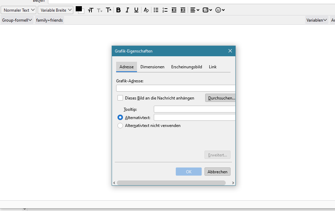Viewport: 335px width, 211px height.
Task: Toggle italic text formatting
Action: [x=127, y=10]
